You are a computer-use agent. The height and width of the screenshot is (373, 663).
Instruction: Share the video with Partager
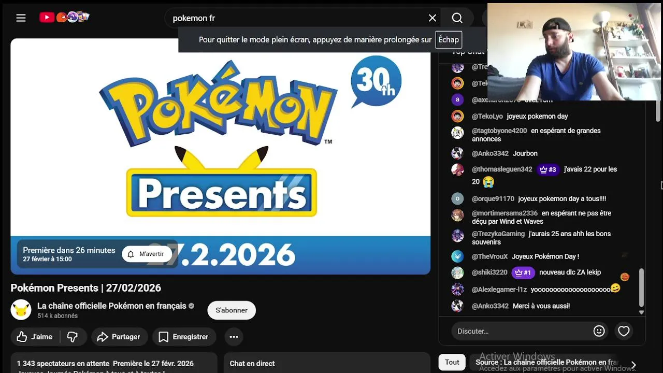119,337
